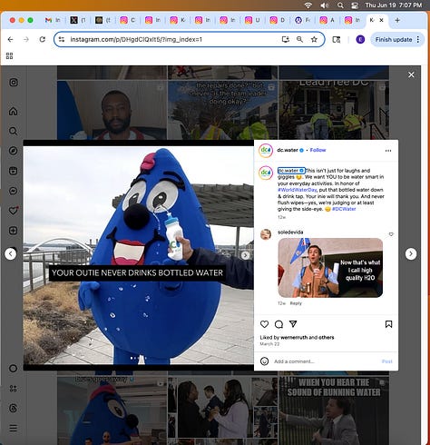The height and width of the screenshot is (445, 430).
Task: Open the Chrome three-dot menu
Action: 418,39
